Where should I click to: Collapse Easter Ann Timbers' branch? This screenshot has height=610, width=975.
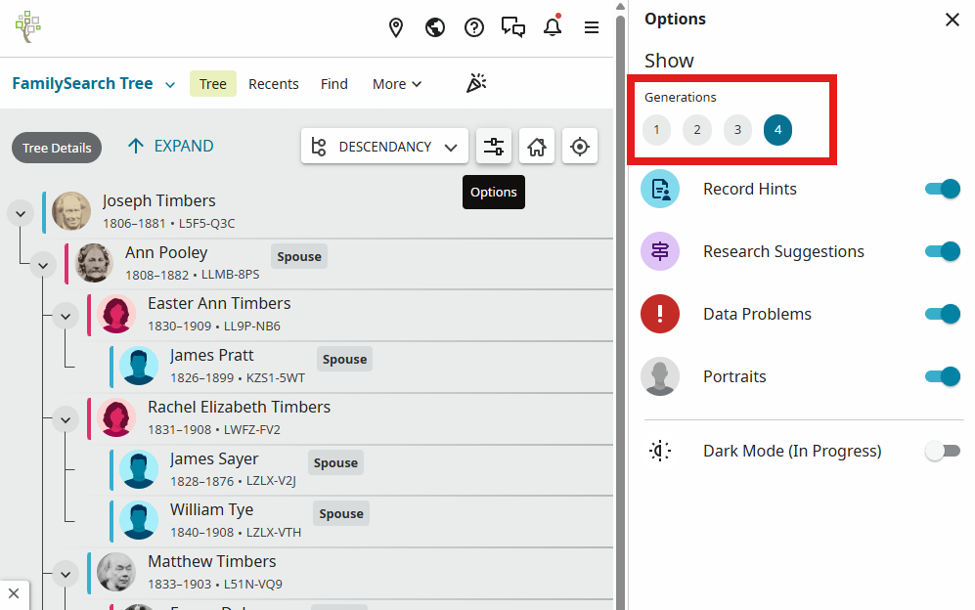pos(66,317)
